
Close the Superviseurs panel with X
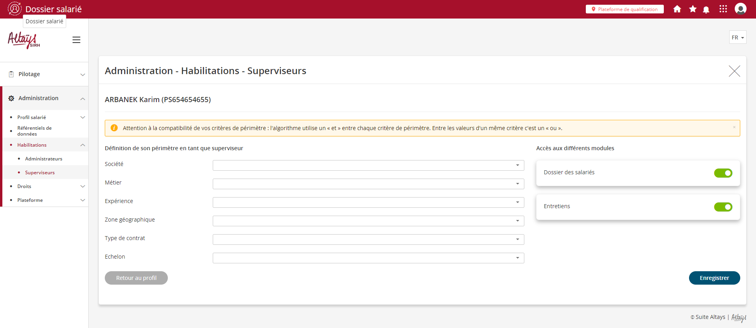[734, 71]
